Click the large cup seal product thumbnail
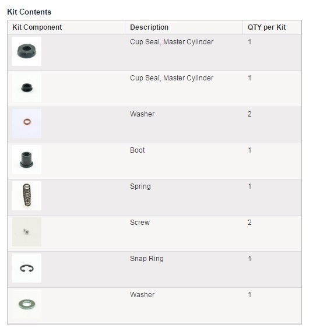313x335 pixels. tap(27, 51)
